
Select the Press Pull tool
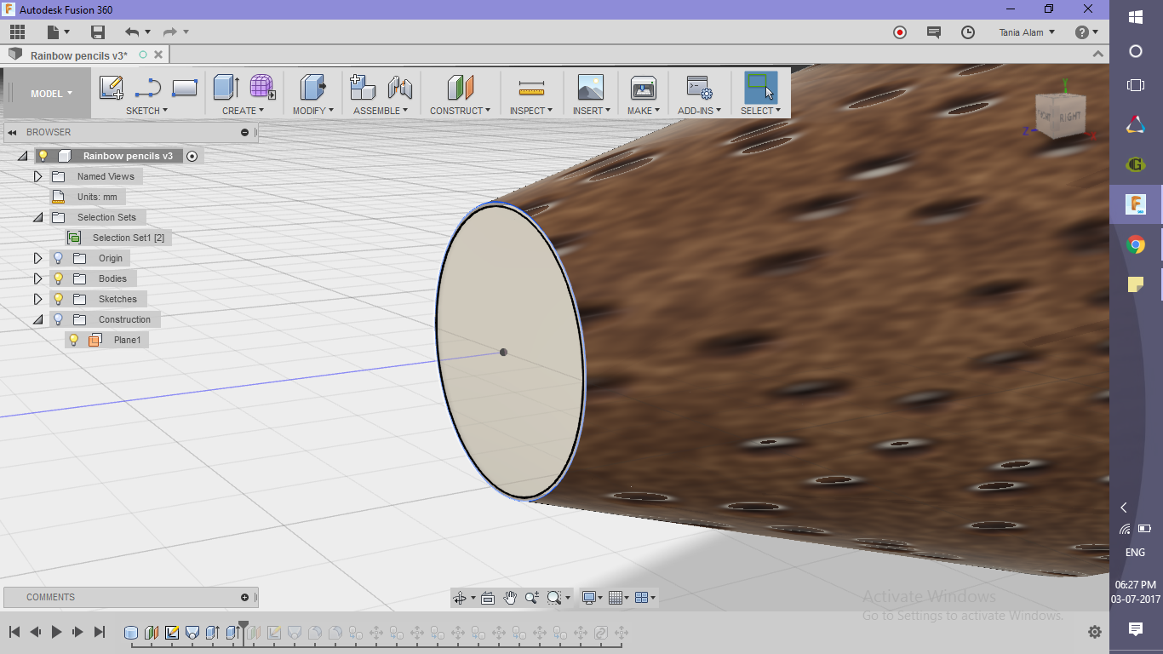click(313, 87)
